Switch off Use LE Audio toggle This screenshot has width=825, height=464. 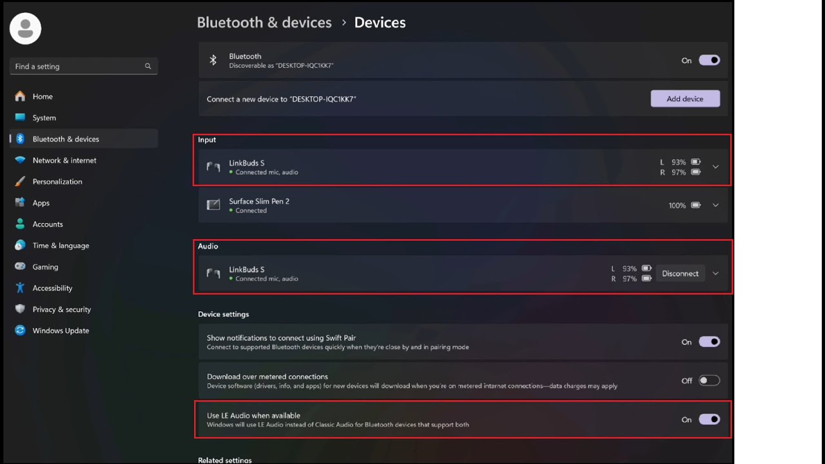[x=709, y=420]
